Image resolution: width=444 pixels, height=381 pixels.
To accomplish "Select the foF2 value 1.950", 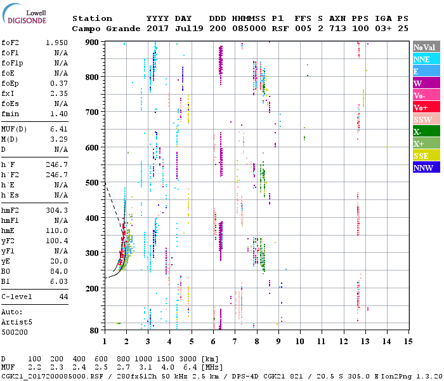I will 56,42.
